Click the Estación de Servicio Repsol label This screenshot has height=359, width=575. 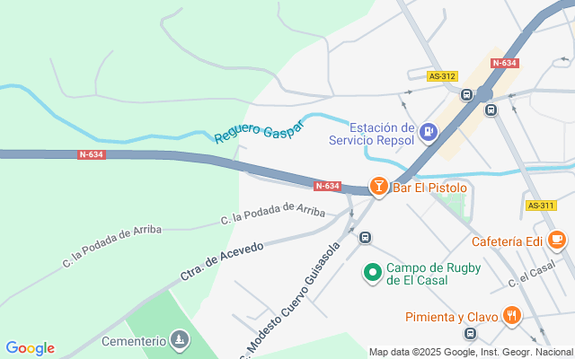coord(371,134)
